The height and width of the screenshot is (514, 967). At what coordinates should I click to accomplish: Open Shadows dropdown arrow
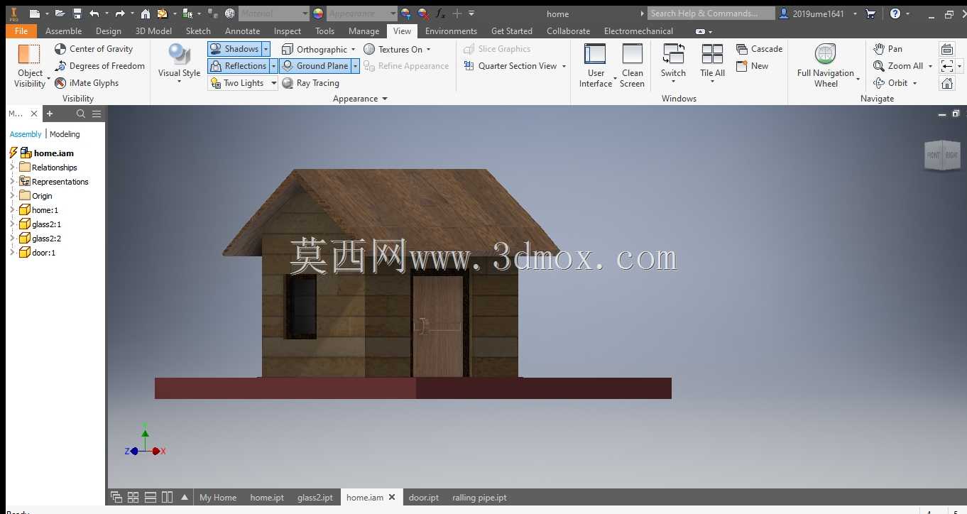266,49
